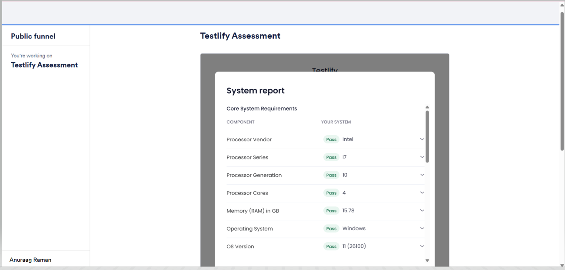Click the Pass badge for Processor Series
Image resolution: width=565 pixels, height=270 pixels.
point(331,157)
